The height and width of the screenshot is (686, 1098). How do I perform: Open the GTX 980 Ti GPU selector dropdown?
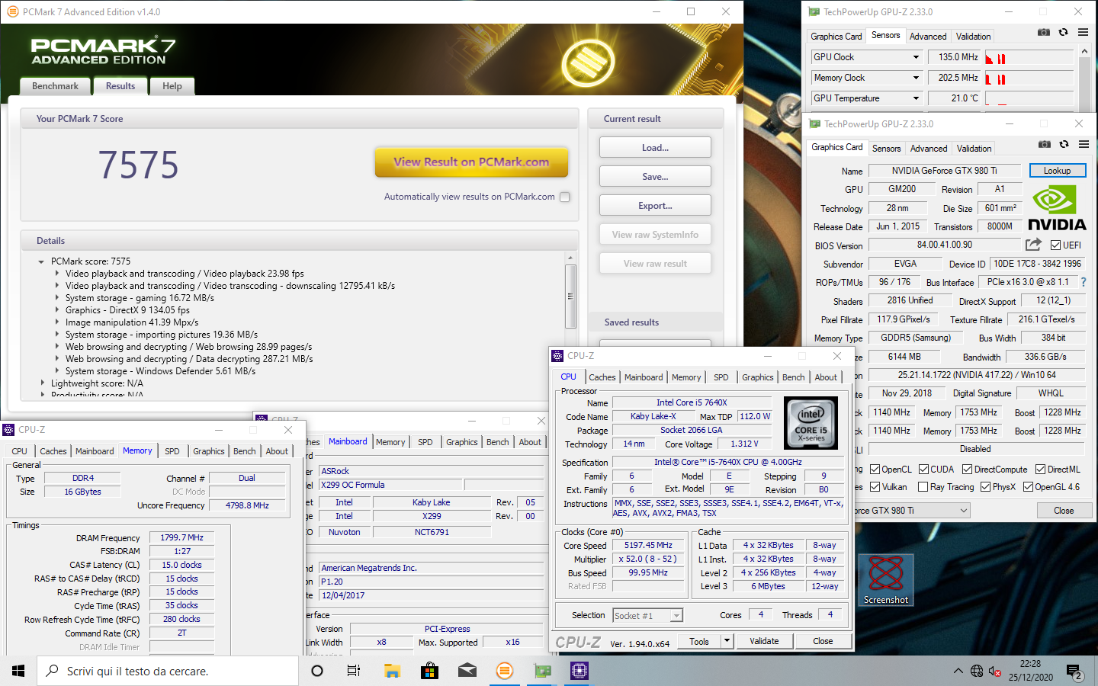coord(964,511)
